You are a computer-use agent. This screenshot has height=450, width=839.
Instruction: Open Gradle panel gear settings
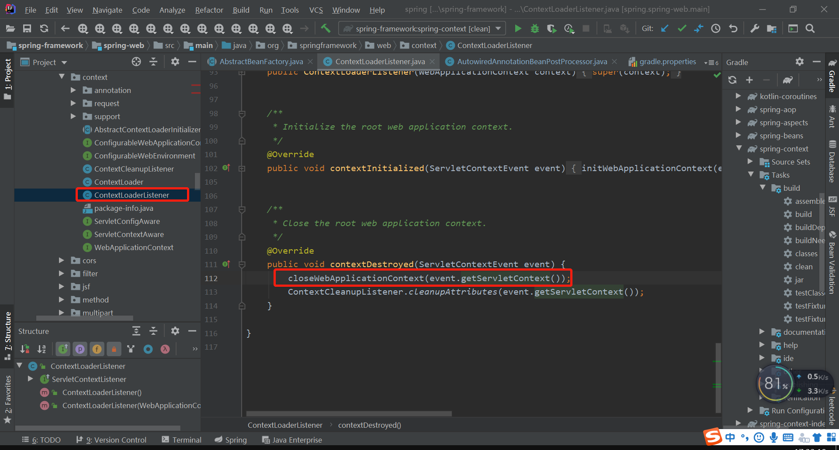pos(800,62)
